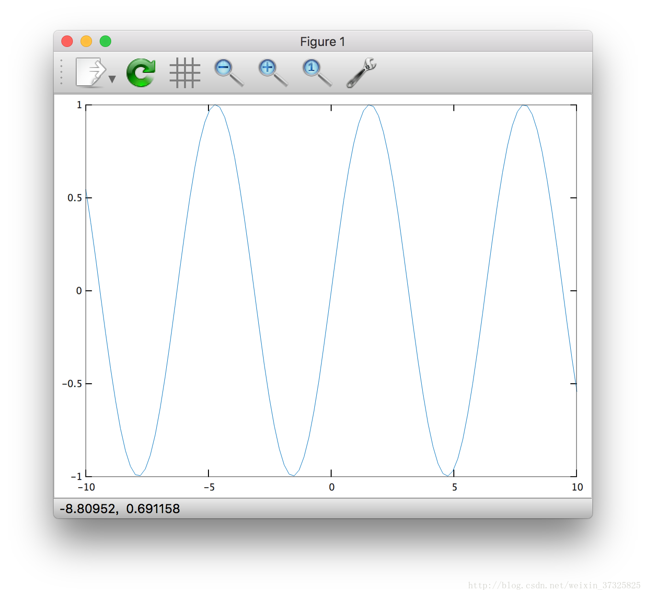Click the y-axis label '-1' at bottom

coord(77,477)
